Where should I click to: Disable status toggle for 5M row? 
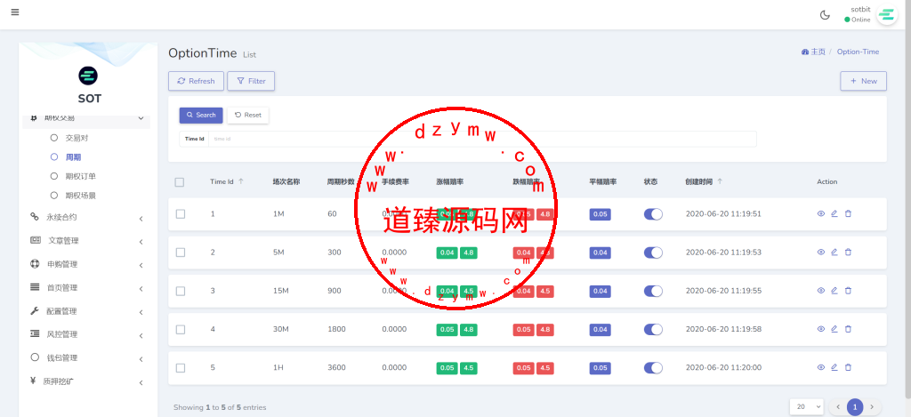[x=653, y=252]
